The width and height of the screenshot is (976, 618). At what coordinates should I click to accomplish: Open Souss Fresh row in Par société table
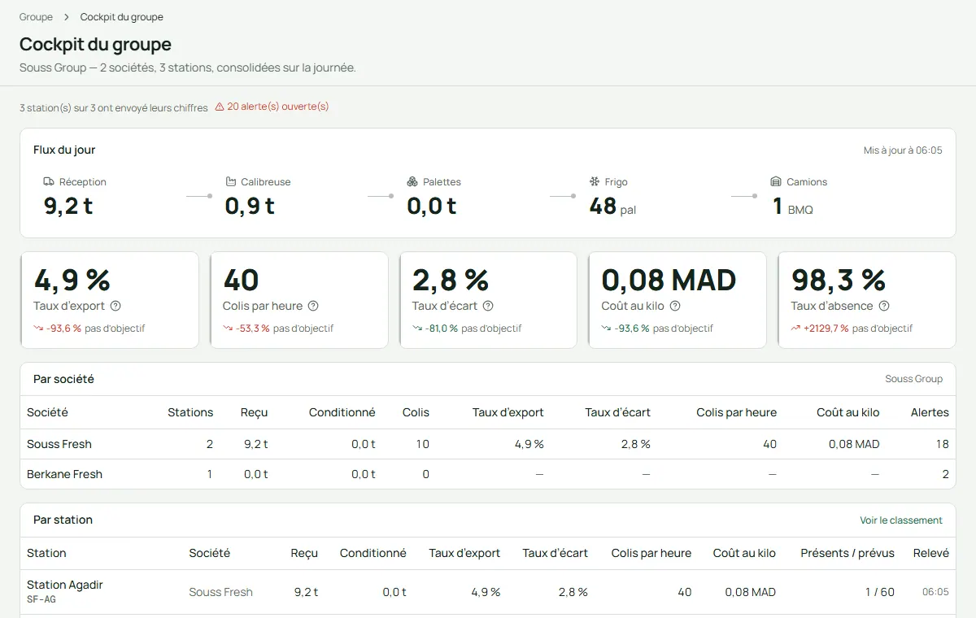coord(488,444)
